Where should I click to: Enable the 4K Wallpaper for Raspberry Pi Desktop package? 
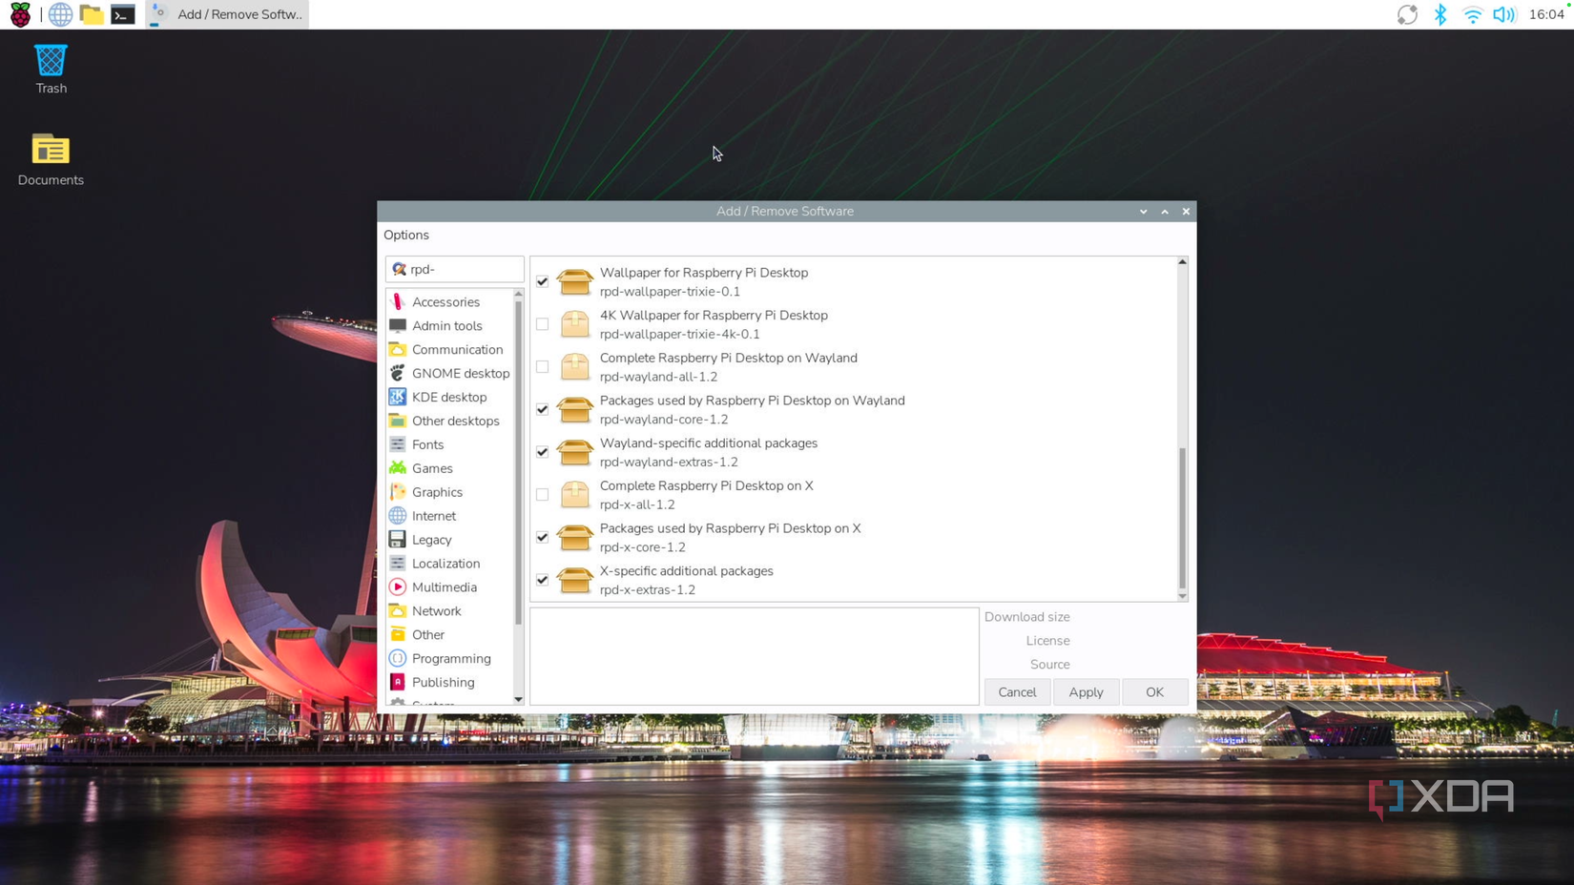(542, 324)
